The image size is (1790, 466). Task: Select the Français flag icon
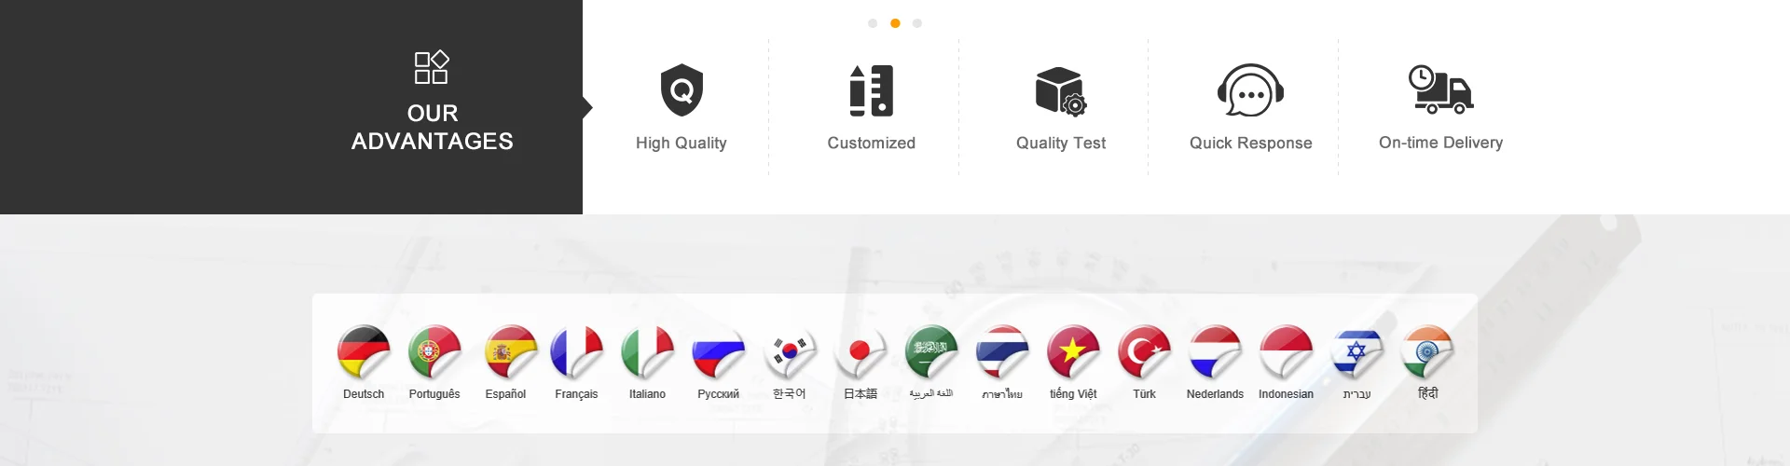pyautogui.click(x=576, y=351)
